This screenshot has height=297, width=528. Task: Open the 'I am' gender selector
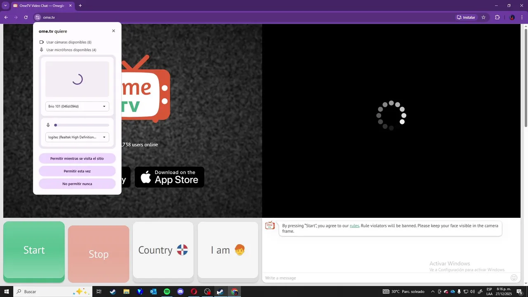click(228, 250)
